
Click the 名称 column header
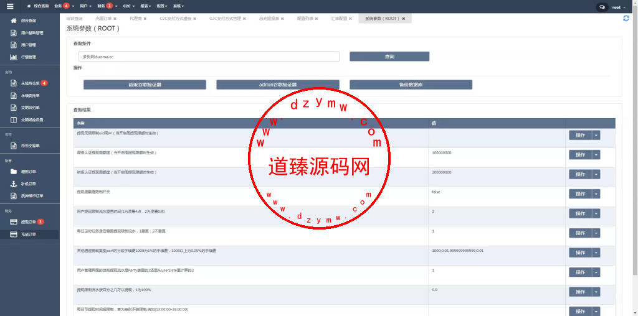[x=251, y=123]
